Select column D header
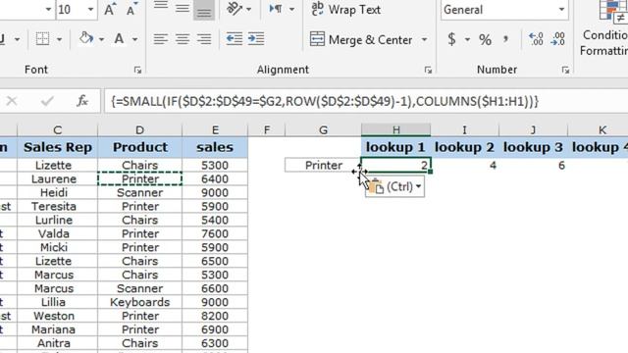 139,130
